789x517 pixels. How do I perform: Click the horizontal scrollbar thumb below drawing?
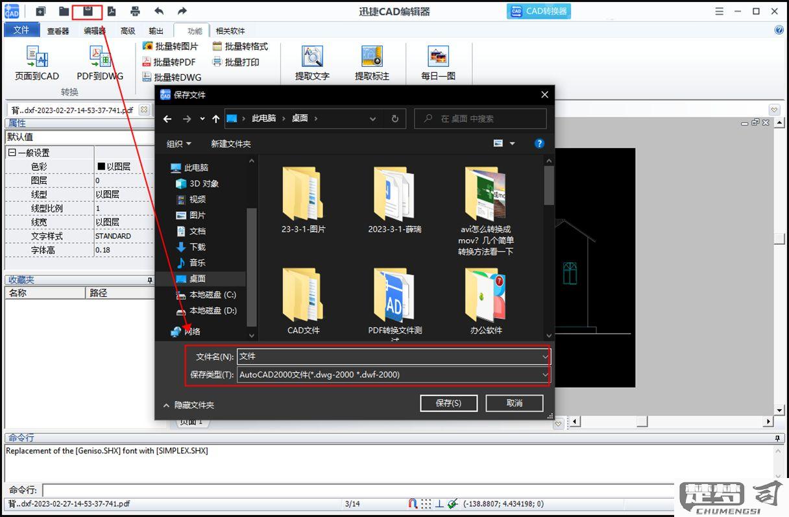coord(642,422)
